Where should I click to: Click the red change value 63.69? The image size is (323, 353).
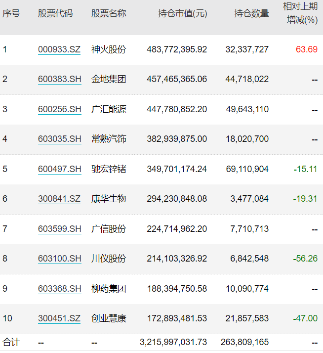pyautogui.click(x=307, y=49)
